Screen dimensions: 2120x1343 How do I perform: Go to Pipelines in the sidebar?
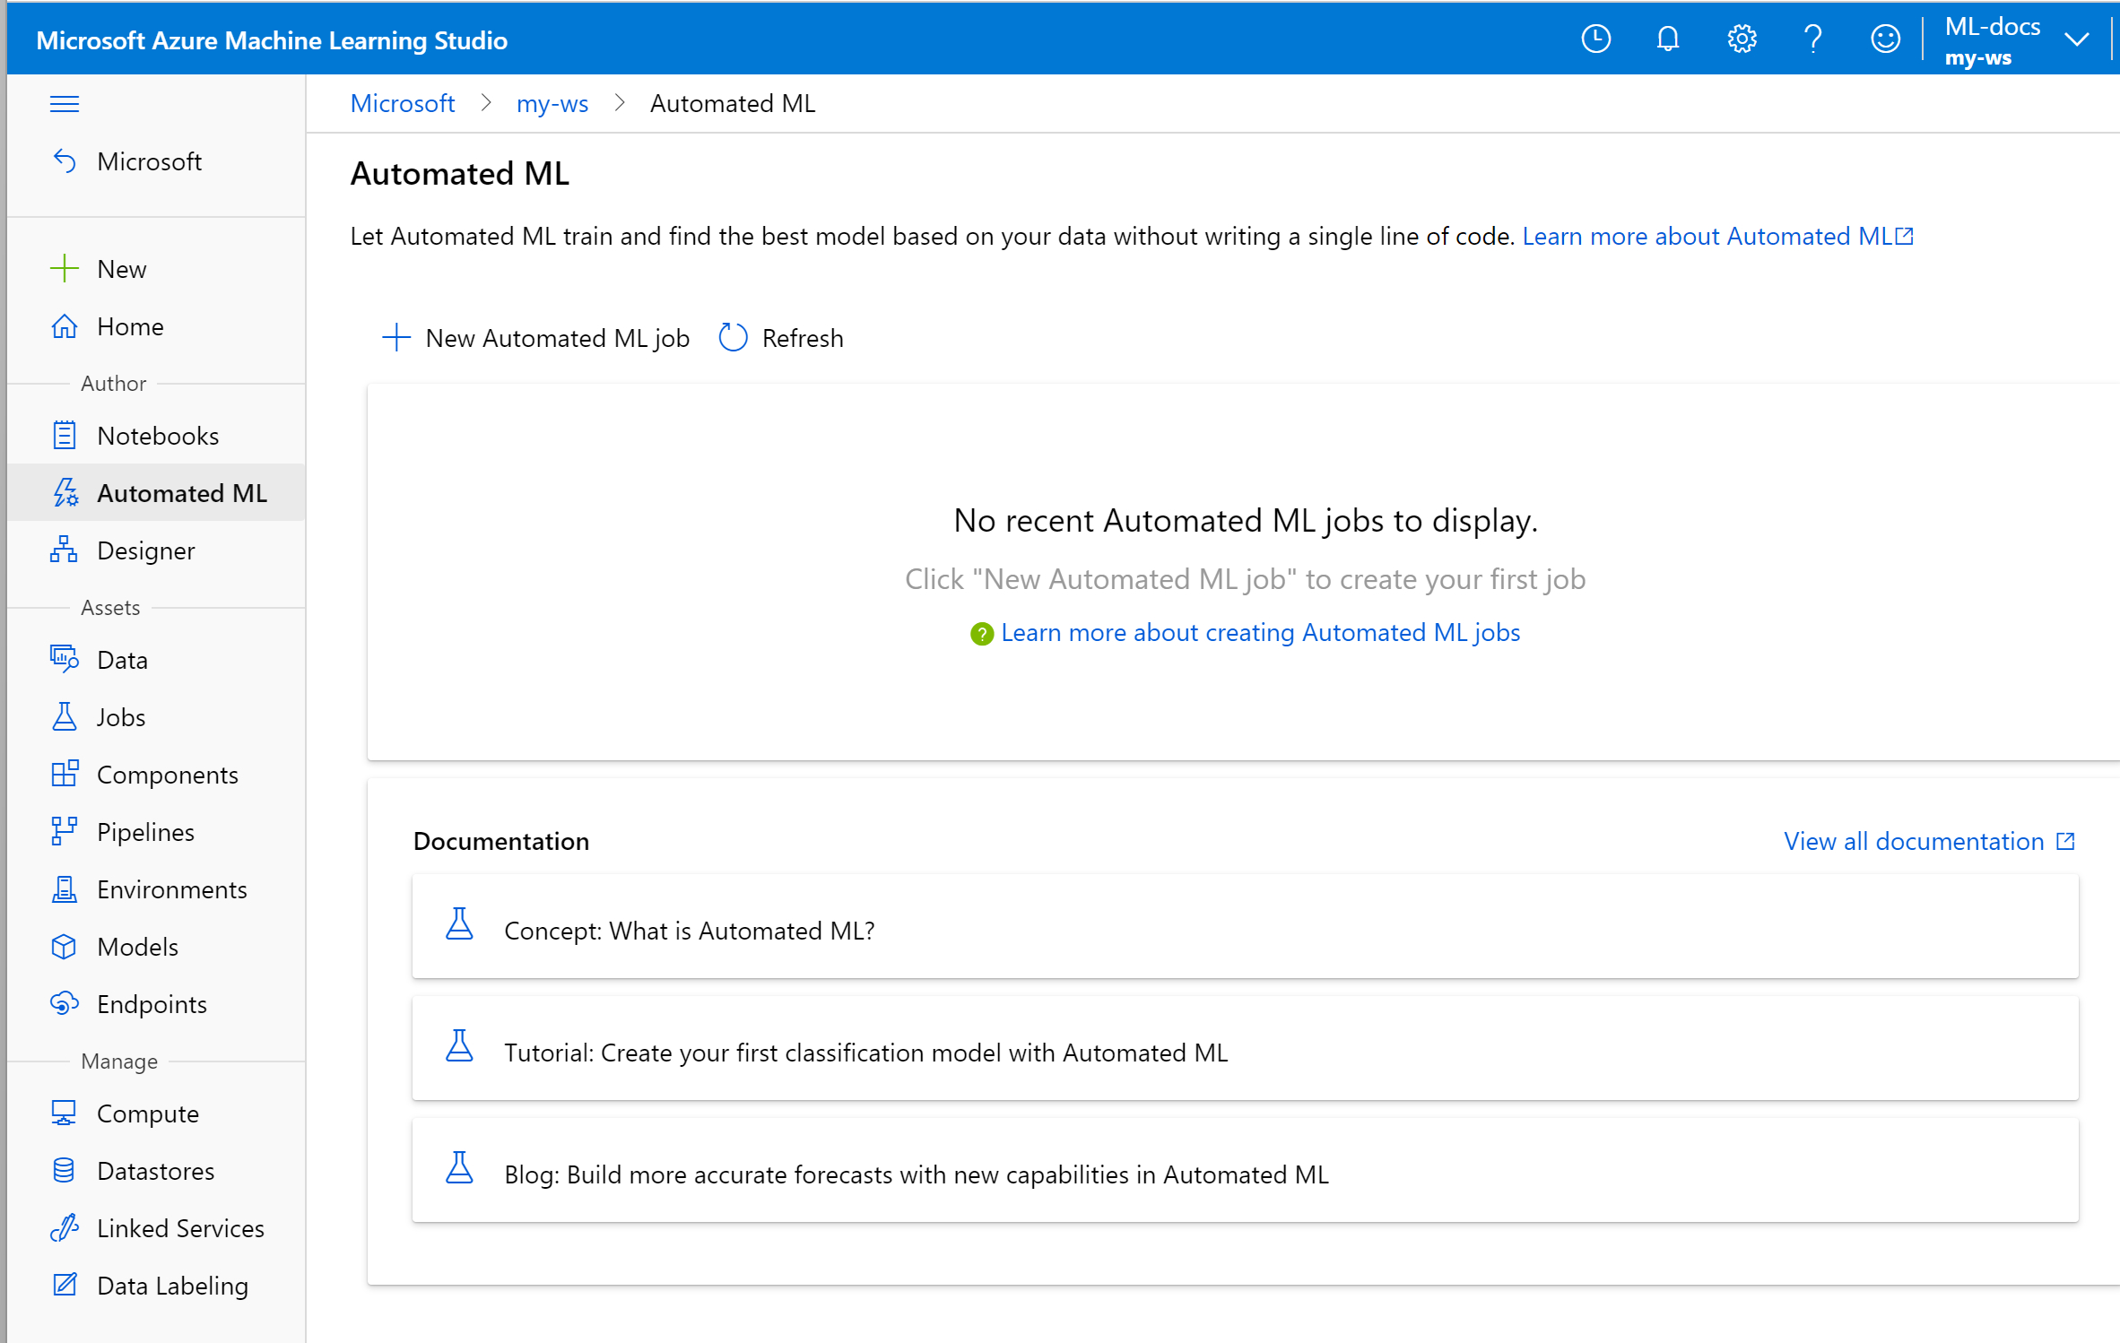click(156, 832)
